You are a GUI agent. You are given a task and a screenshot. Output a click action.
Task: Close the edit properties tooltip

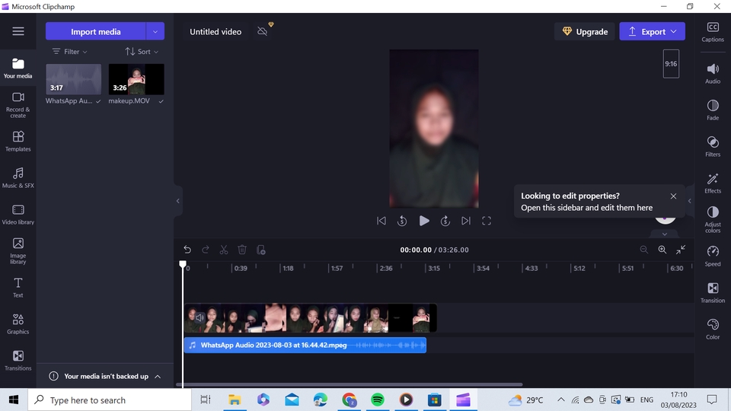click(673, 196)
